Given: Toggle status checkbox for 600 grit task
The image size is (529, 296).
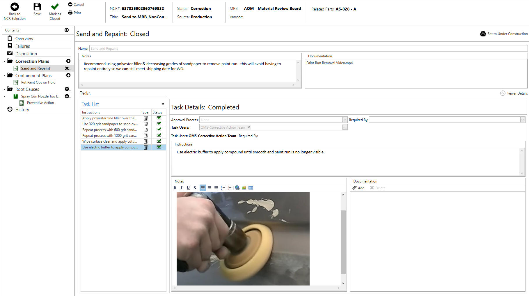Looking at the screenshot, I should coord(159,130).
